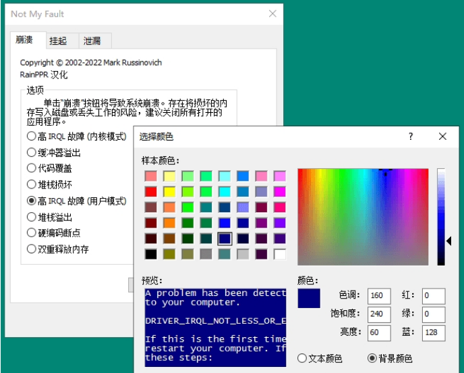The image size is (464, 373).
Task: Choose the 代码覆盖 option
Action: click(x=49, y=168)
